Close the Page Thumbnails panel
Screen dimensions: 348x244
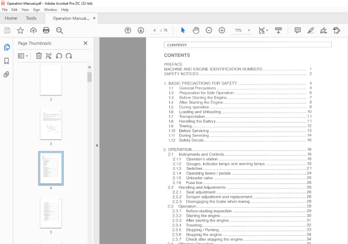pos(85,43)
